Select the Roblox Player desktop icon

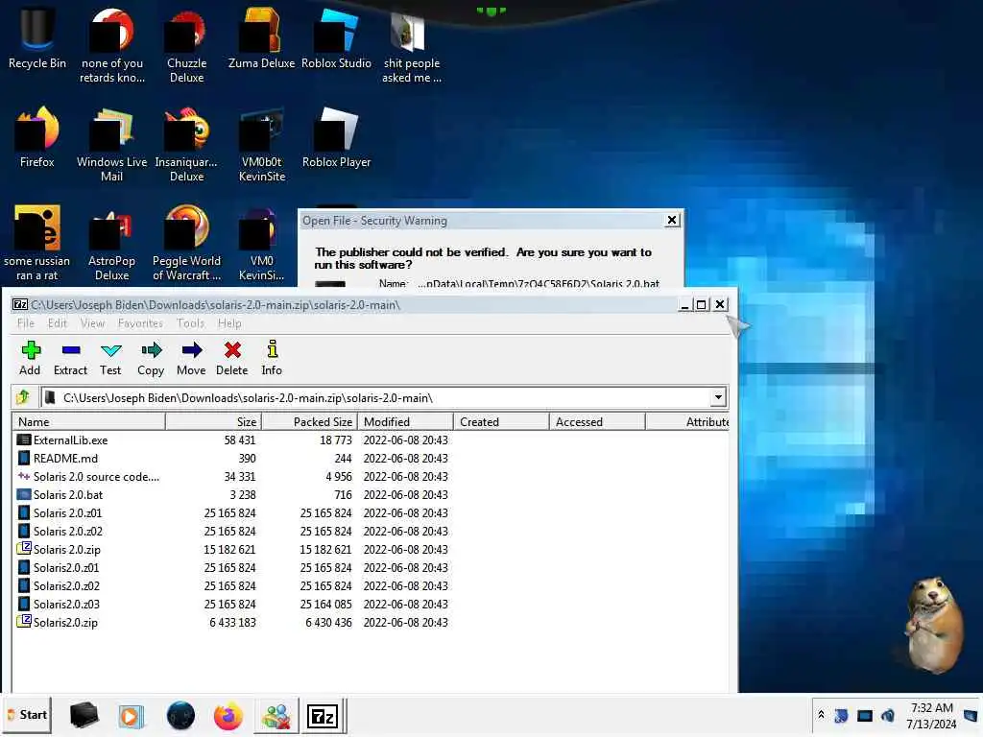(336, 137)
